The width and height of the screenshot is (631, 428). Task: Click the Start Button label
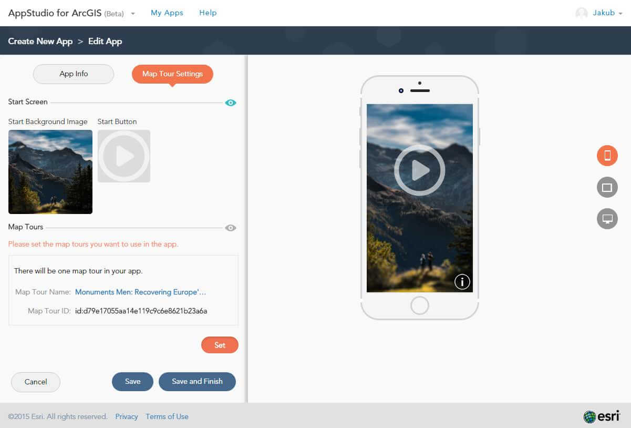coord(117,121)
